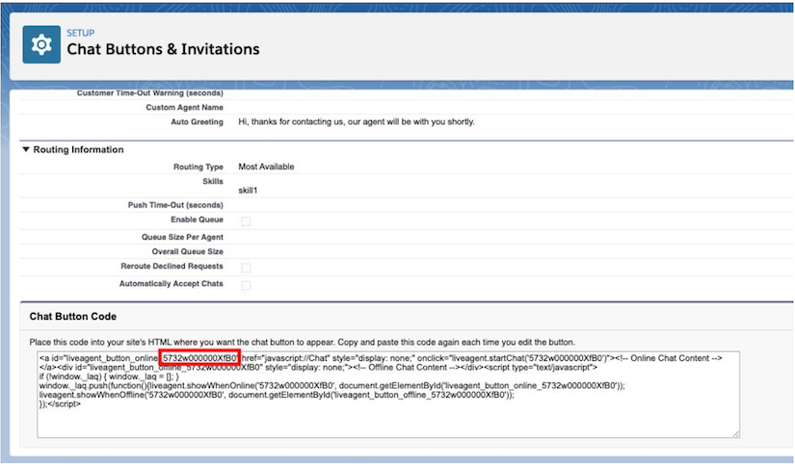This screenshot has width=795, height=466.
Task: Click the 'Skills' field label
Action: 213,181
